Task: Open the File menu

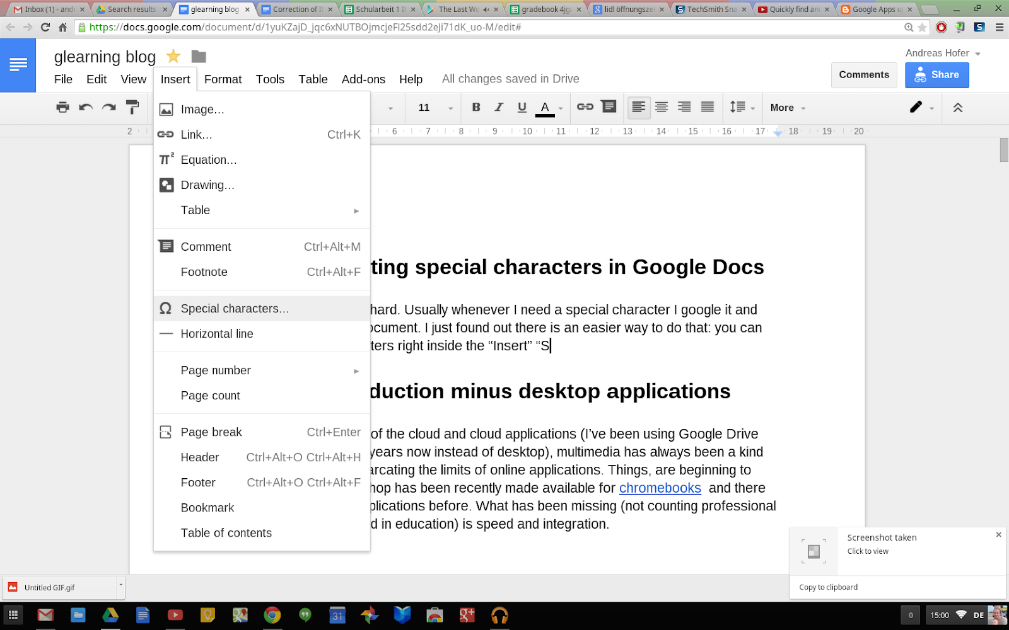Action: click(x=63, y=79)
